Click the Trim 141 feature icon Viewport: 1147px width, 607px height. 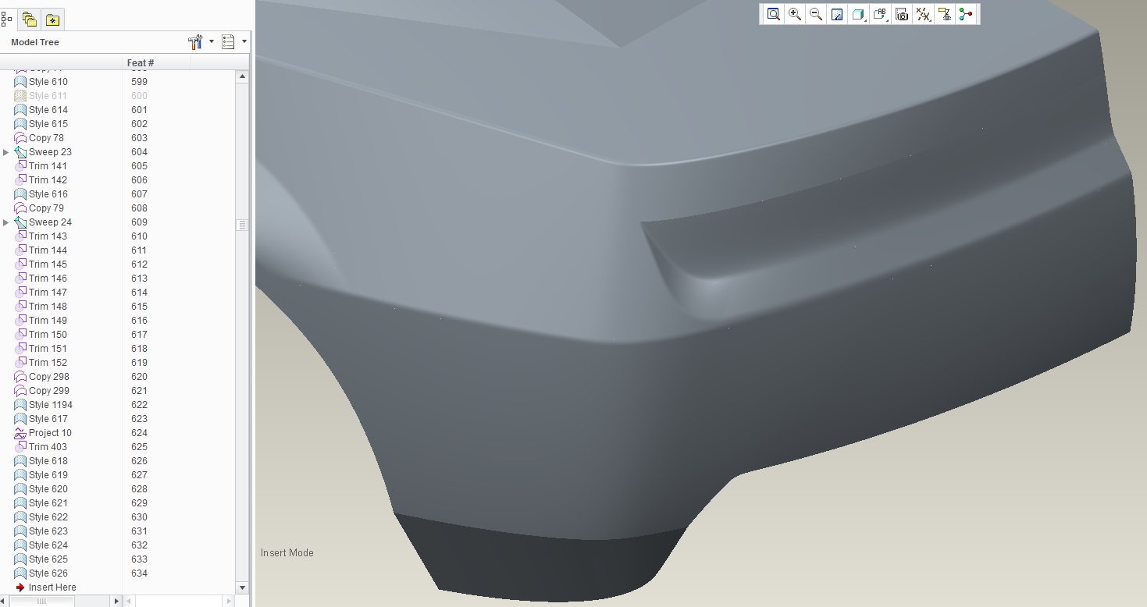(x=20, y=166)
